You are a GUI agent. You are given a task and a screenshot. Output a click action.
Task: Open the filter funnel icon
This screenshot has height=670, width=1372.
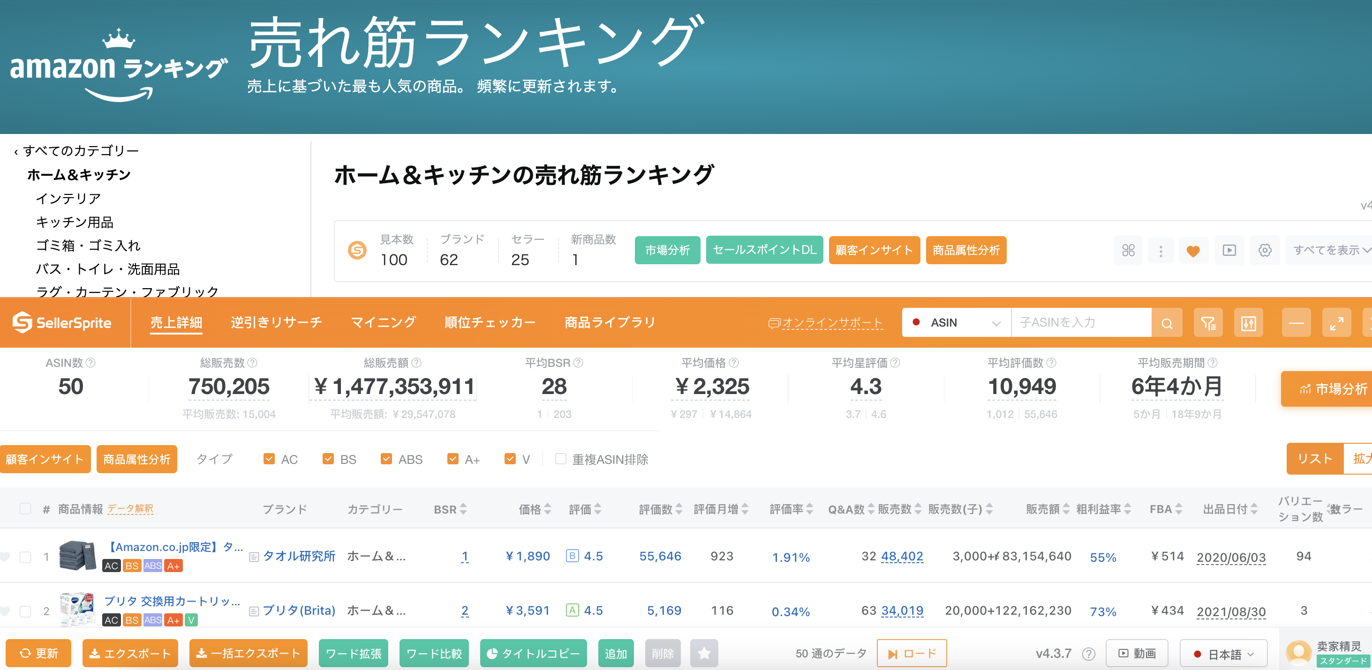point(1208,322)
